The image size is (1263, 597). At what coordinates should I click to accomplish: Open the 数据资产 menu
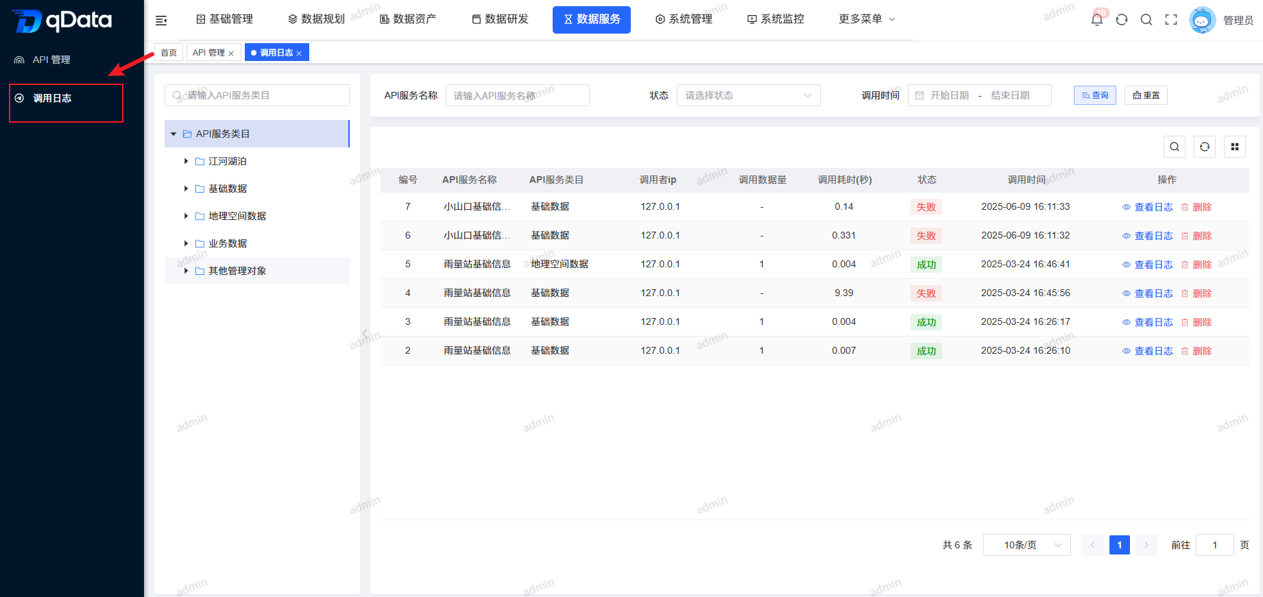click(x=408, y=19)
